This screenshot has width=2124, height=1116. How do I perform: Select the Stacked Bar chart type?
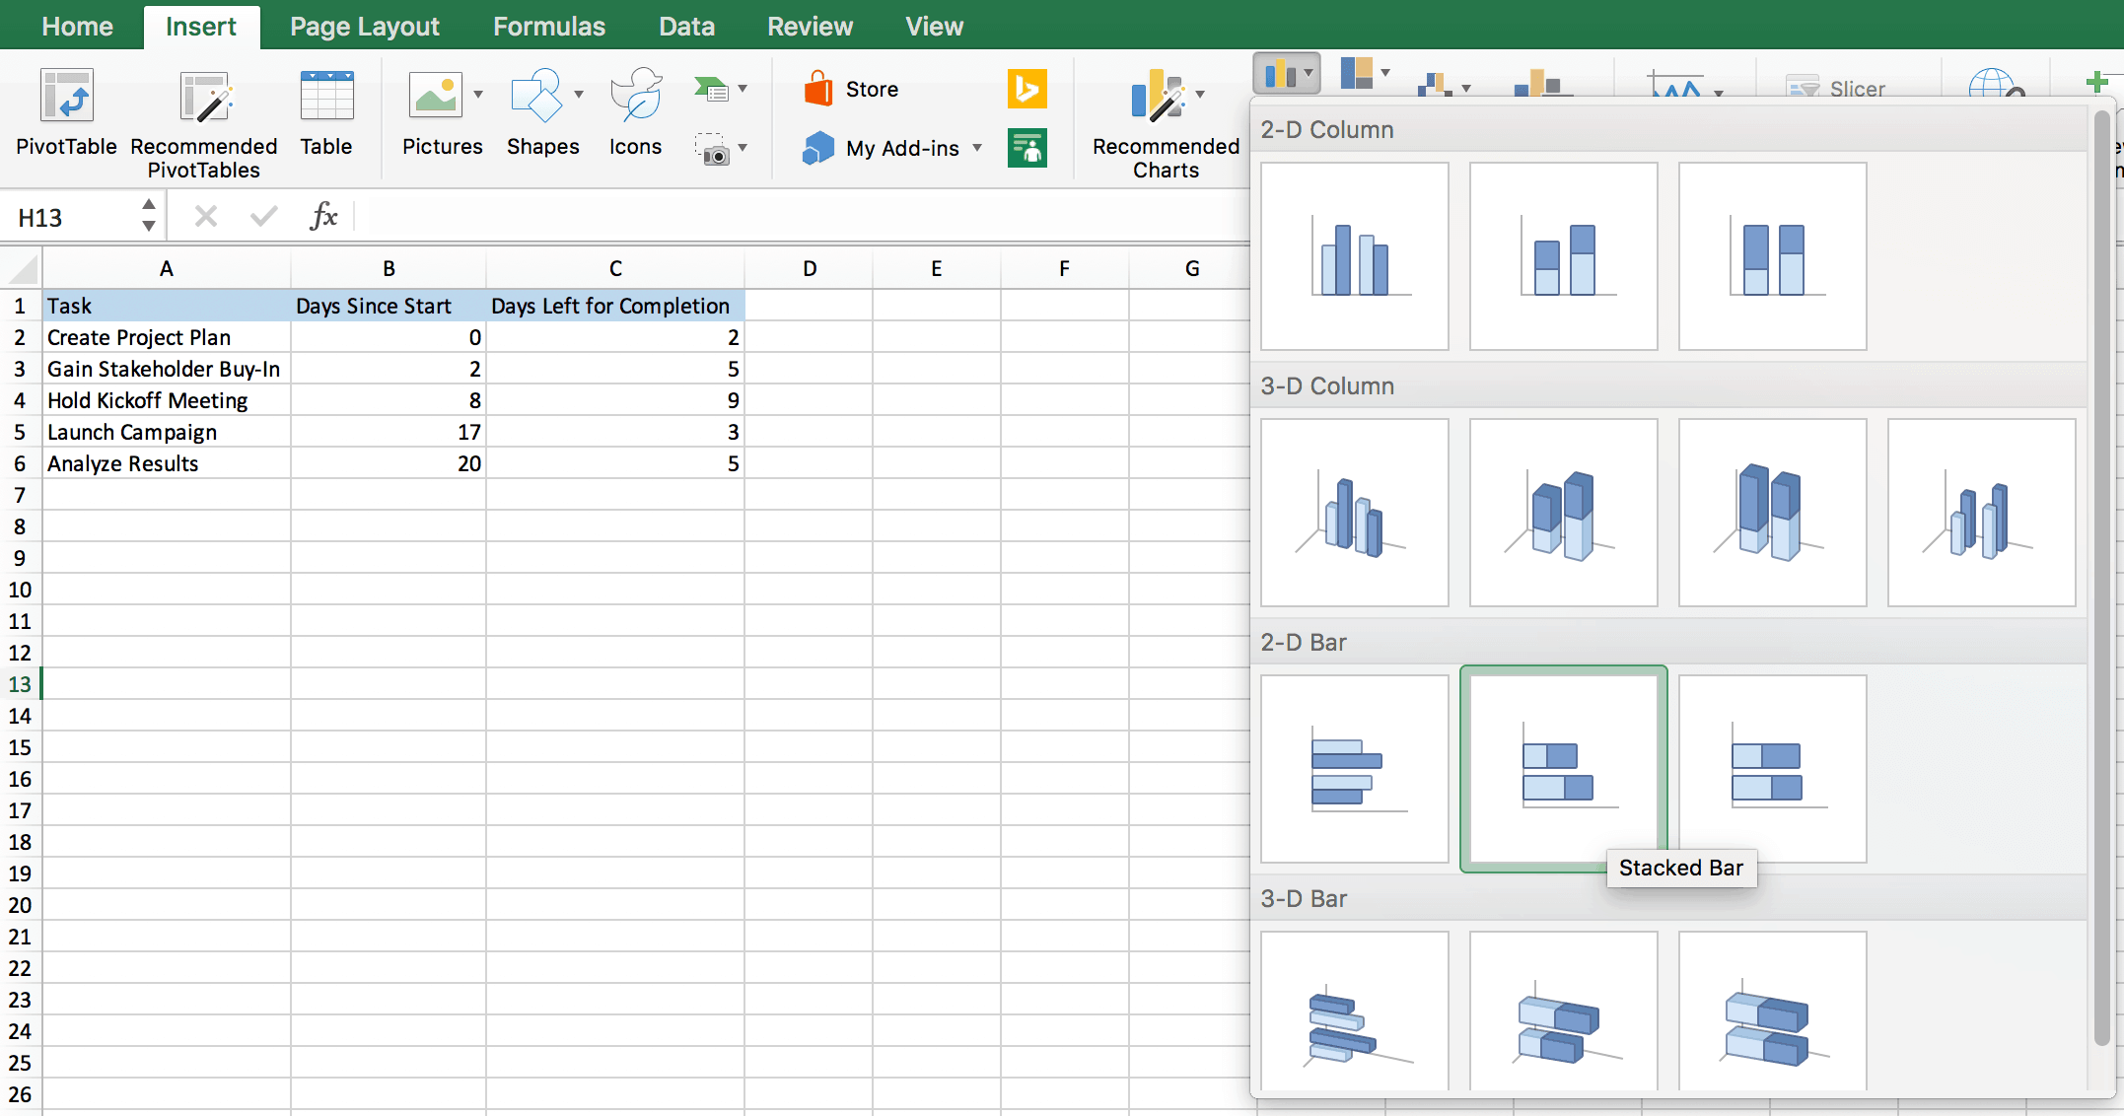pos(1564,766)
